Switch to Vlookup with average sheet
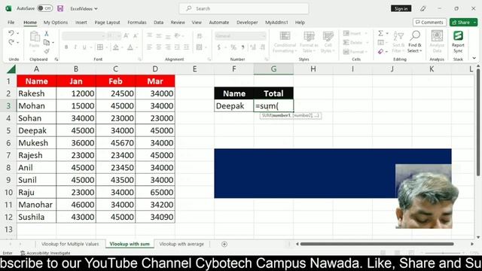The width and height of the screenshot is (482, 271). [x=182, y=244]
